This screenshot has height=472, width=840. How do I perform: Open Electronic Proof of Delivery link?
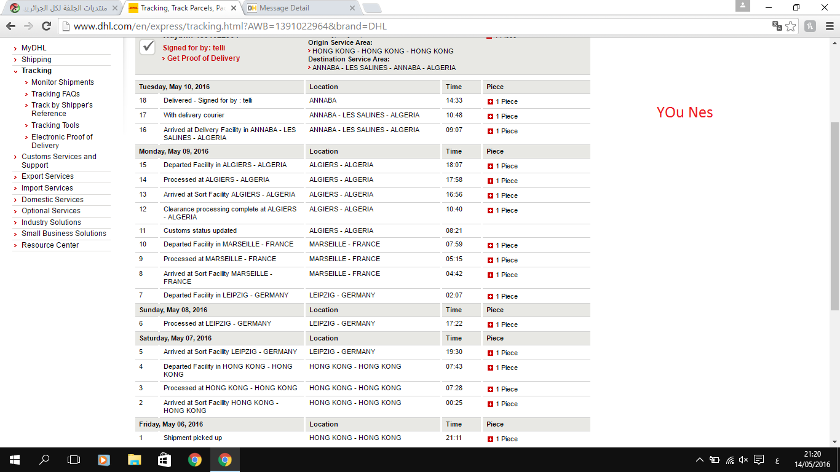coord(62,141)
